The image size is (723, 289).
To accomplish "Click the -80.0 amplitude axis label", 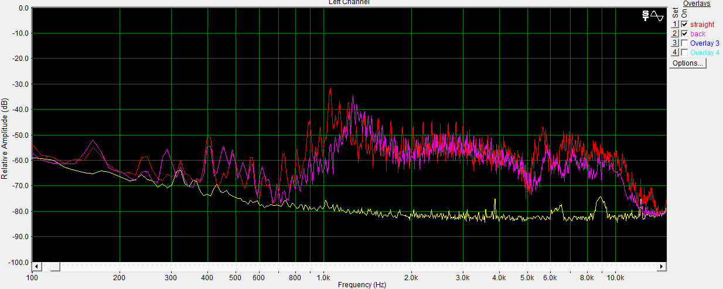I will pyautogui.click(x=21, y=211).
